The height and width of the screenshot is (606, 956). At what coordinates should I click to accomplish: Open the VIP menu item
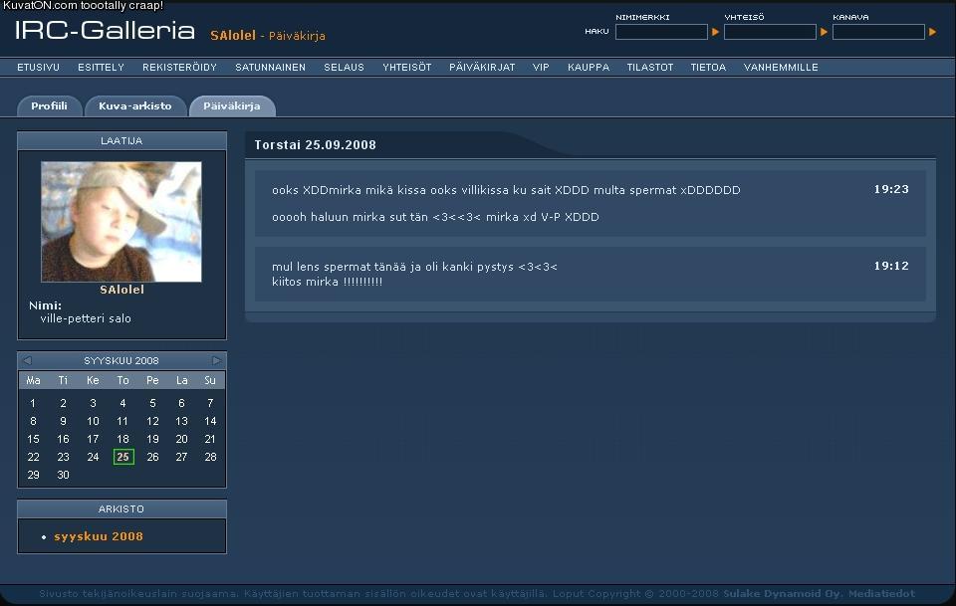541,67
